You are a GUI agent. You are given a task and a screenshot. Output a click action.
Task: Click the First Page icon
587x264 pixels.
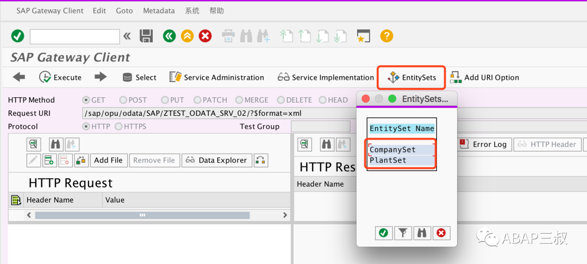tap(286, 36)
